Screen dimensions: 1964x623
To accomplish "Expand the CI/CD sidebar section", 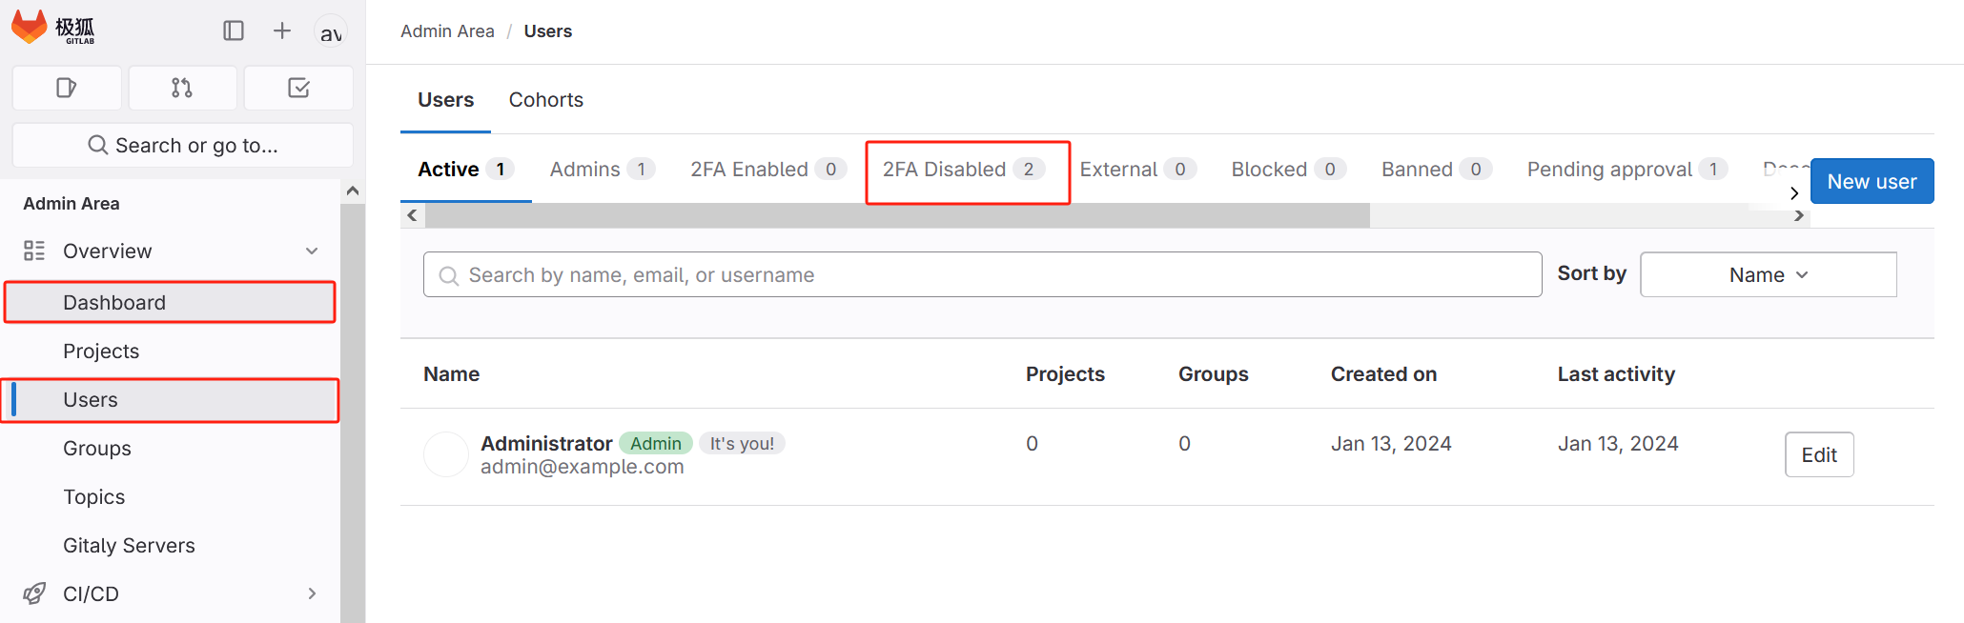I will (312, 593).
